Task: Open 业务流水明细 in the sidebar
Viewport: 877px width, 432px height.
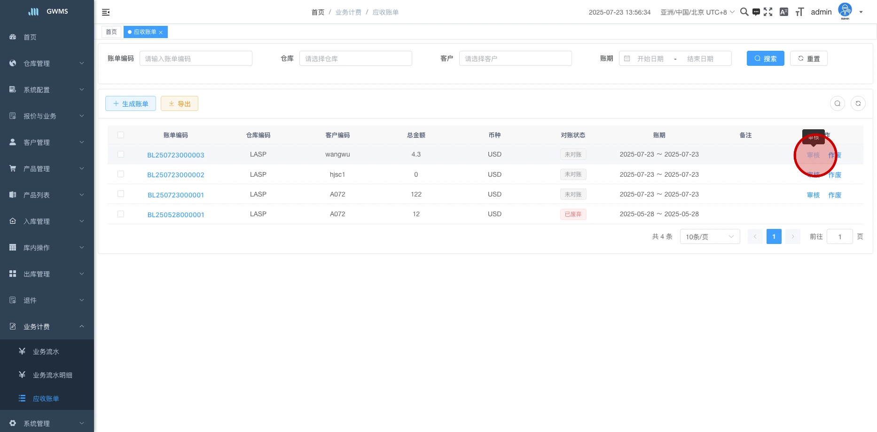Action: (x=52, y=375)
